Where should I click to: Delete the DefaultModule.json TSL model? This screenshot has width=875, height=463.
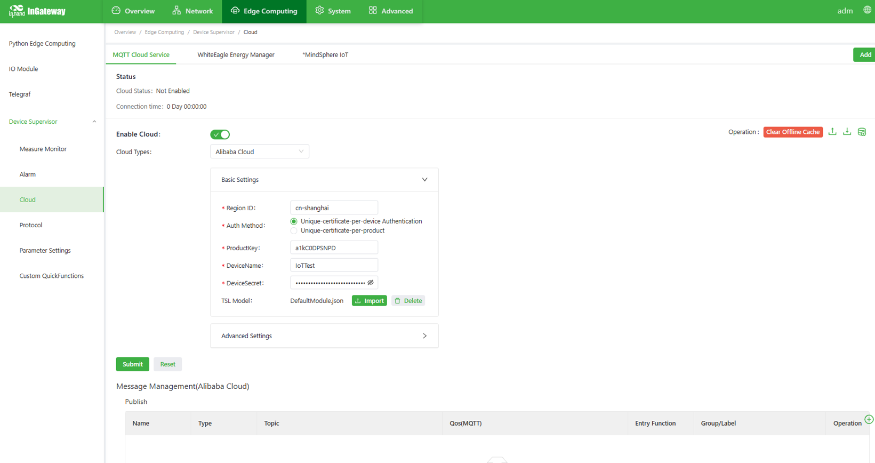(x=408, y=301)
